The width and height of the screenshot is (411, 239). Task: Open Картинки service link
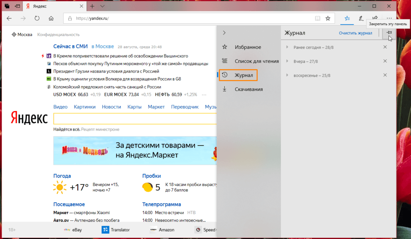click(x=84, y=107)
